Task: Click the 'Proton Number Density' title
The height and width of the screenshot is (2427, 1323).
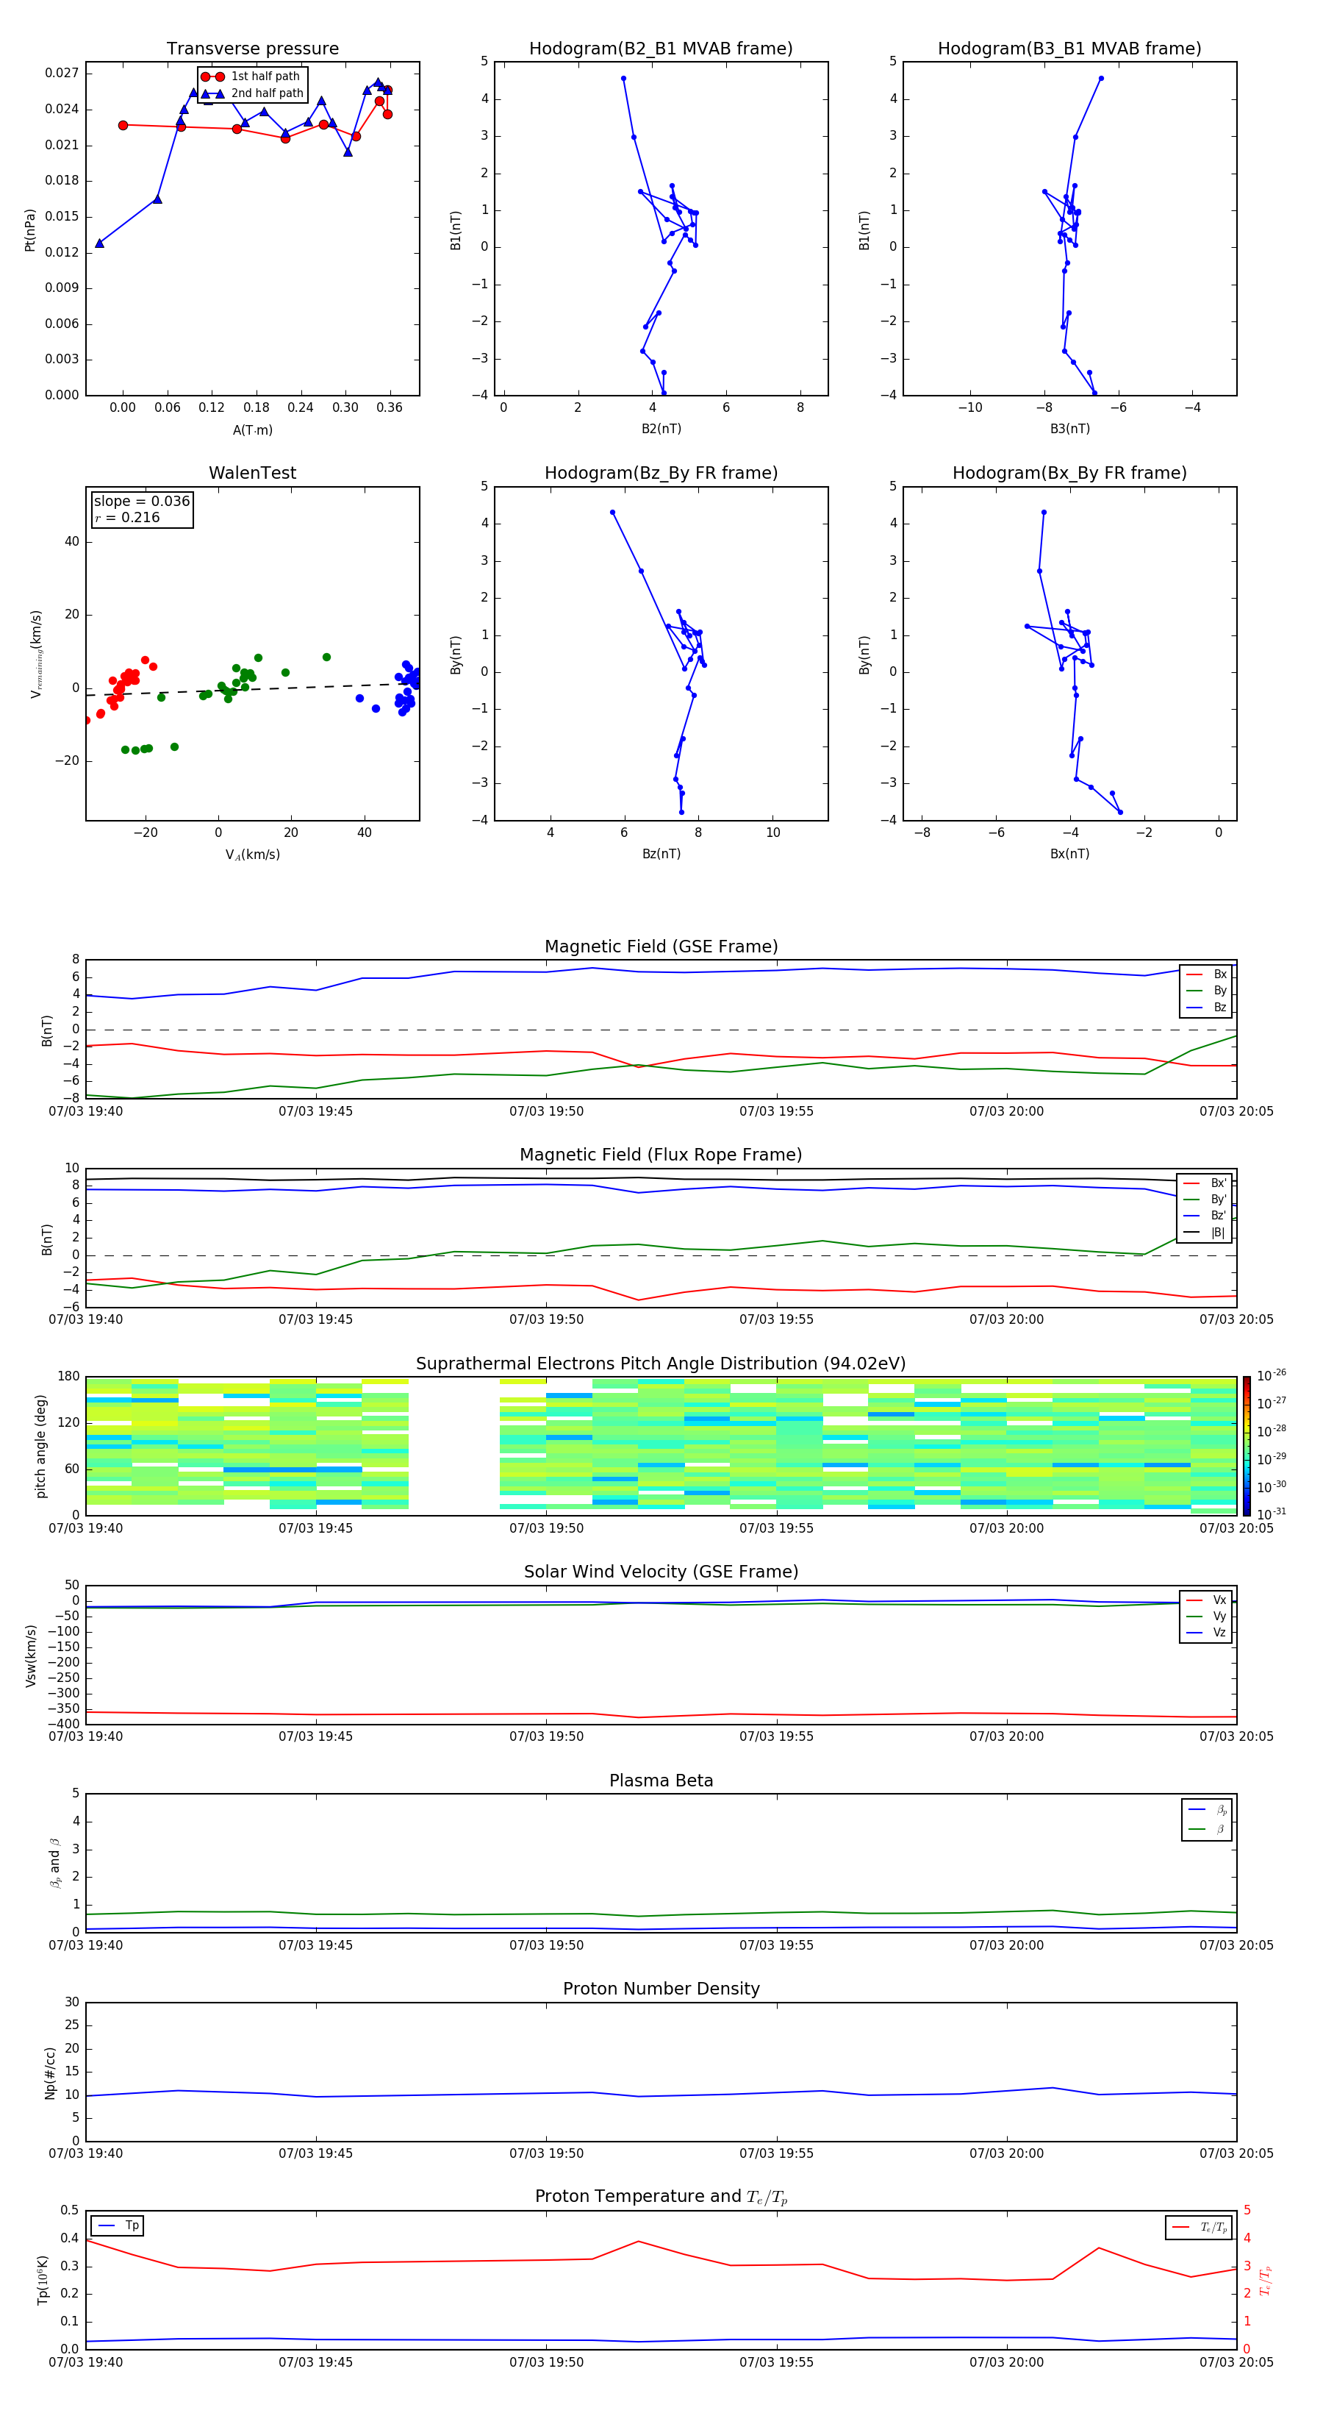Action: coord(661,1989)
